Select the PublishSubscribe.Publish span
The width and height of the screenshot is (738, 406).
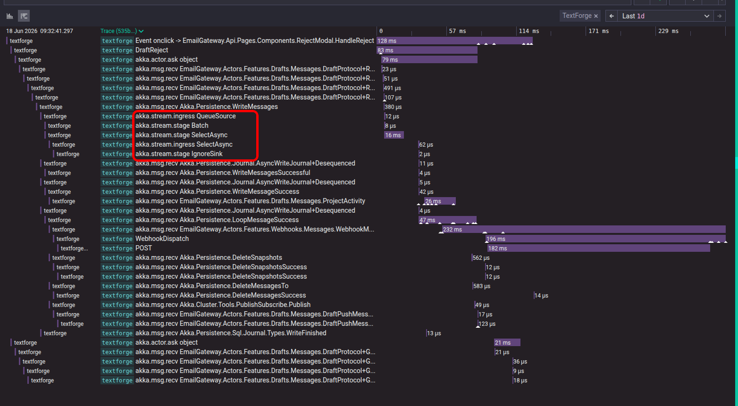coord(223,305)
